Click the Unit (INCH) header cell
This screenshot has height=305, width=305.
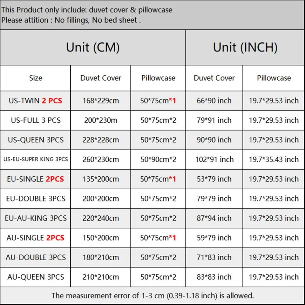245,48
